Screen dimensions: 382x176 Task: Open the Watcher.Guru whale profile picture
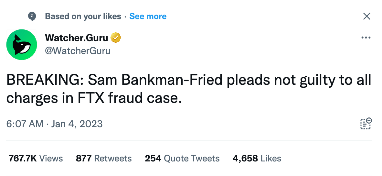[x=21, y=45]
